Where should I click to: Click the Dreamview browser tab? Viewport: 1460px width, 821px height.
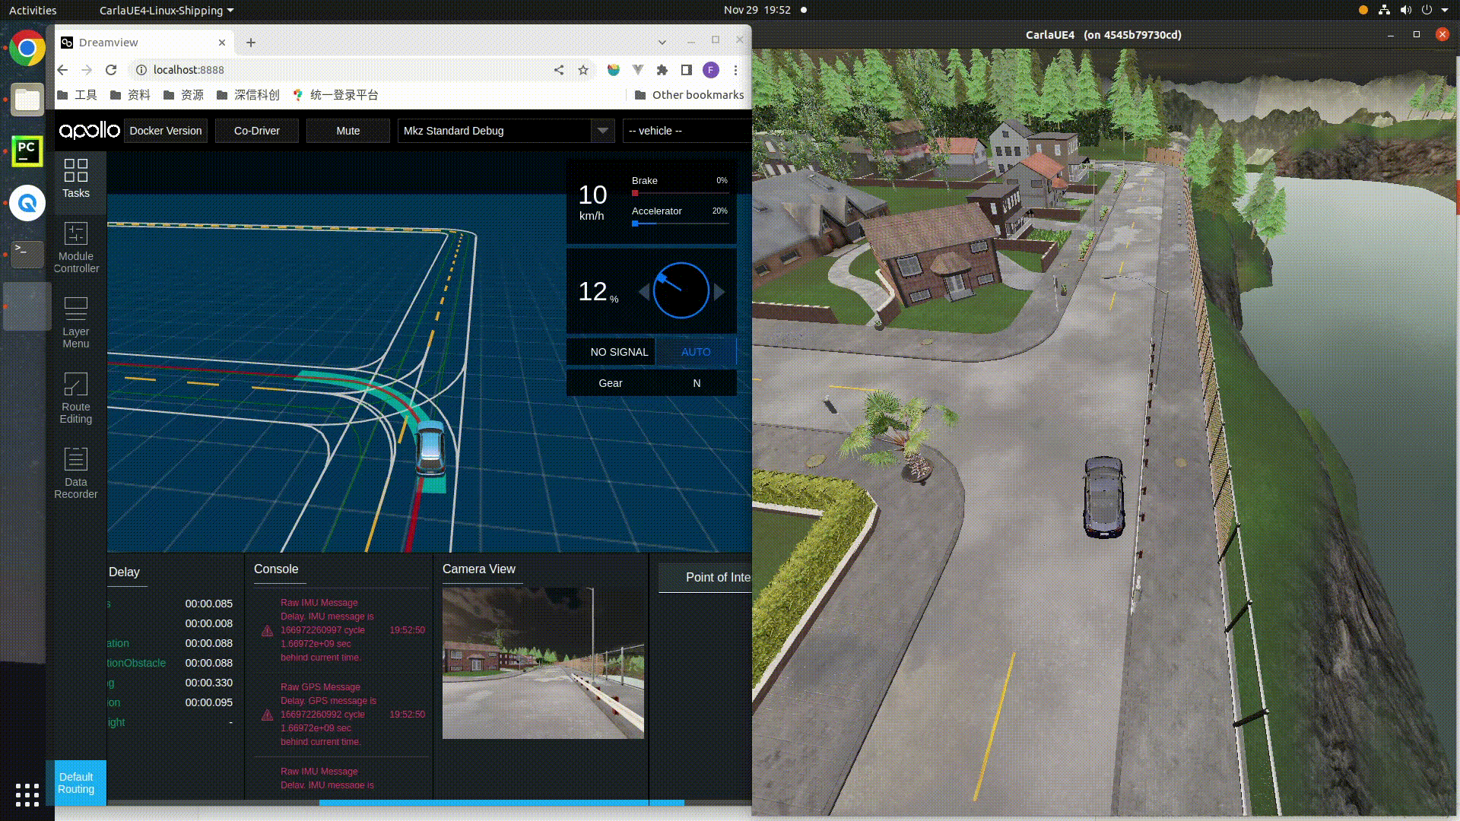click(x=144, y=42)
